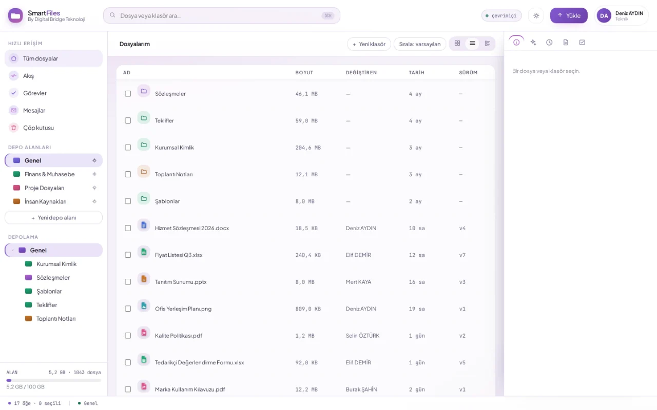
Task: Check the Toplantı Notları row checkbox
Action: pyautogui.click(x=128, y=174)
